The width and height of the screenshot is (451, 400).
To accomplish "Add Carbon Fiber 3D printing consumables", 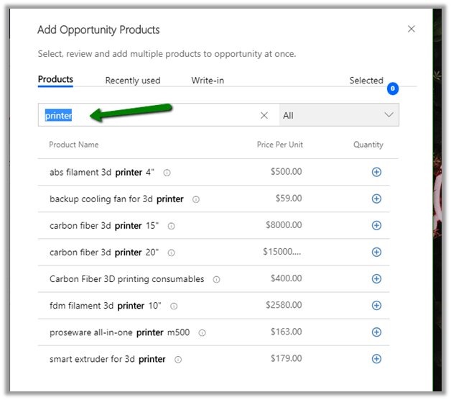I will coord(376,278).
